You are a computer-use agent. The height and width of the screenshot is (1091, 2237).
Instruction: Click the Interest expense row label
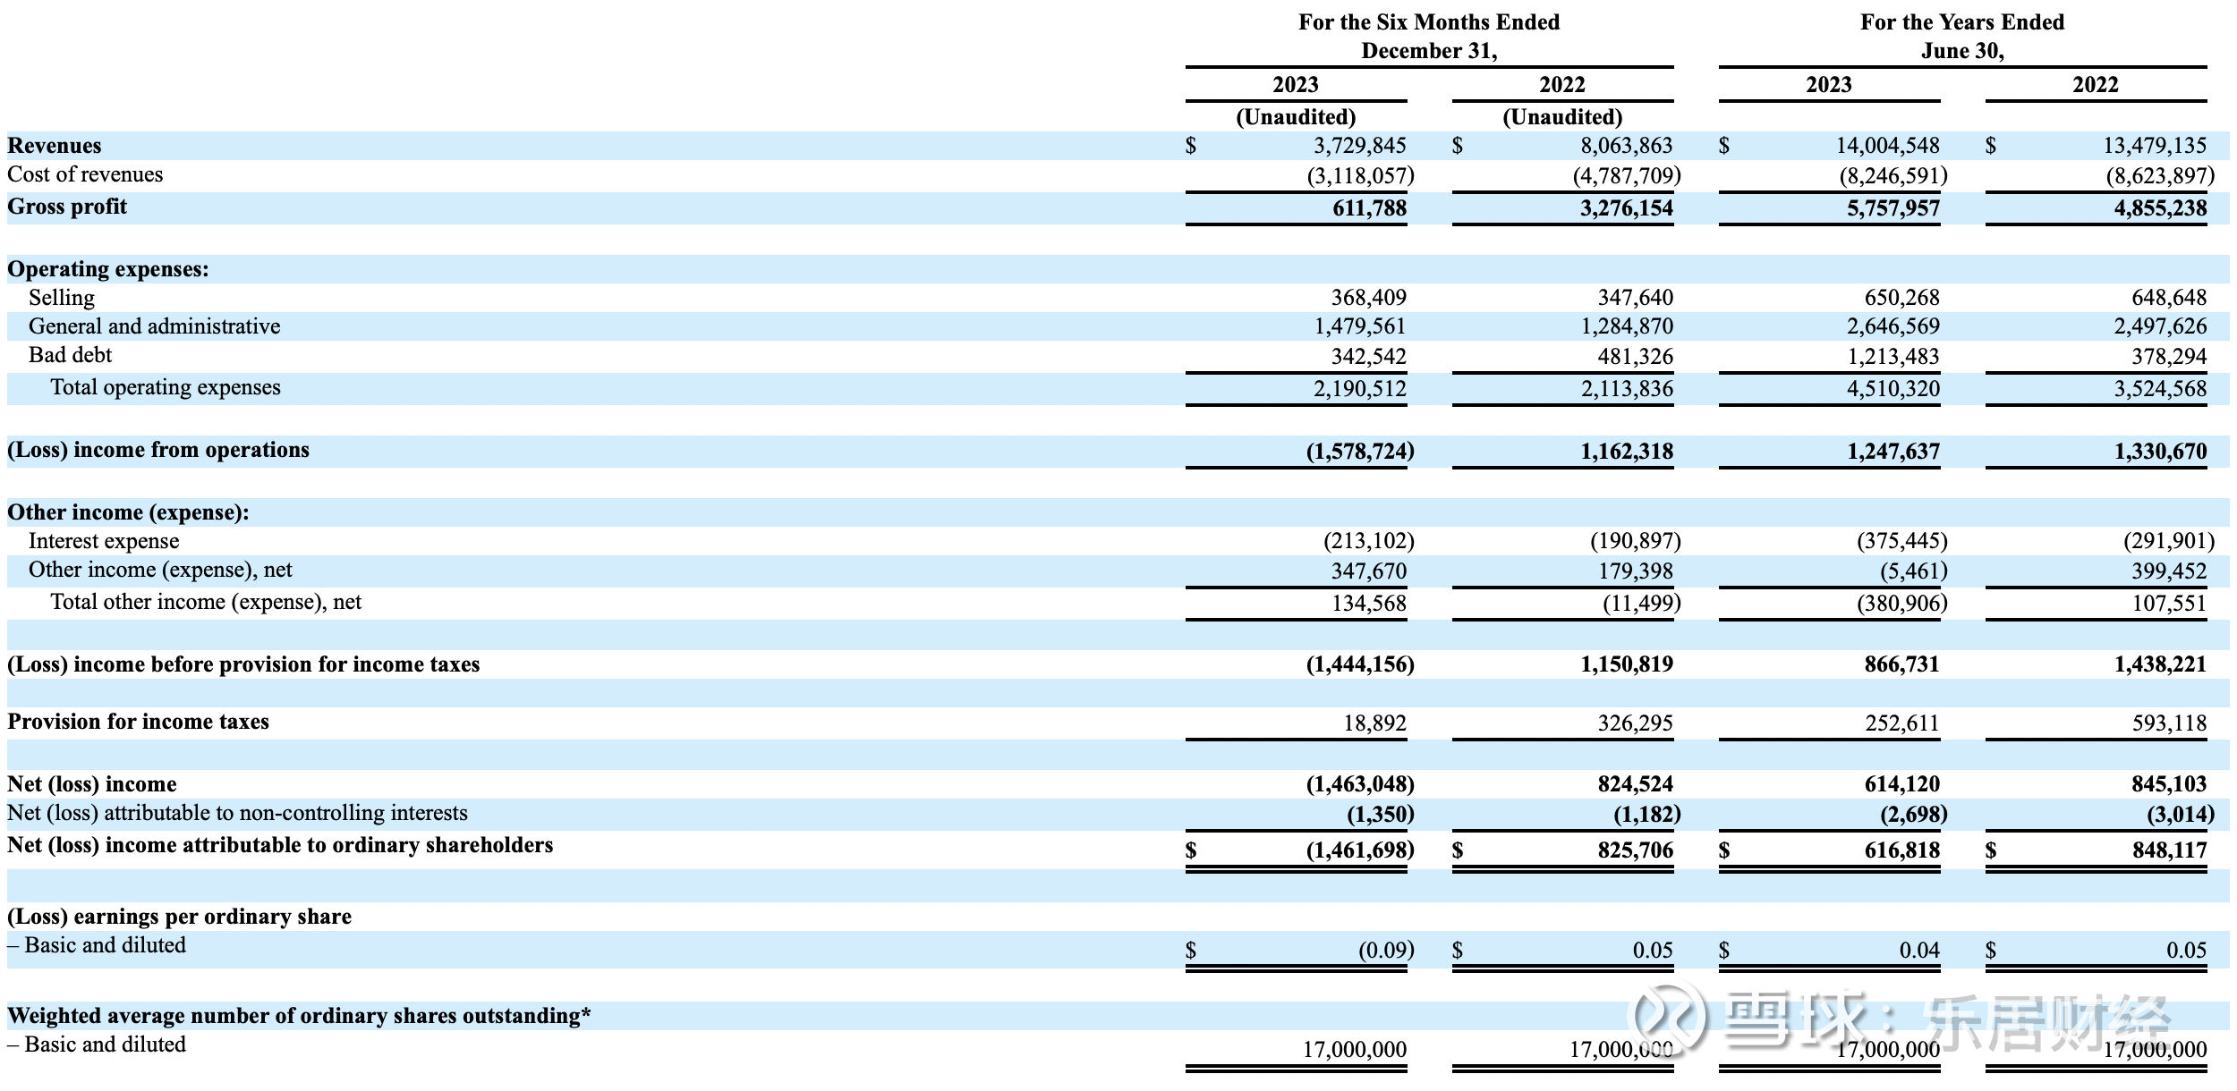(104, 541)
